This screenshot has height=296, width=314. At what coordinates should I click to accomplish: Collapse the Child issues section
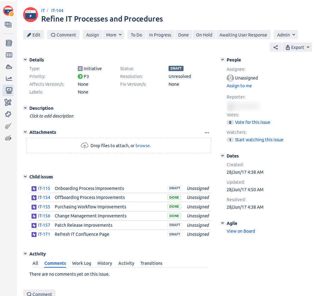click(x=25, y=177)
